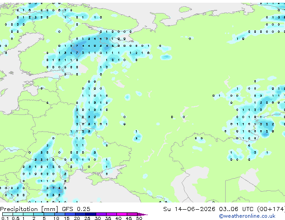Select the 35–40 mm violet legend swatch

pos(111,214)
